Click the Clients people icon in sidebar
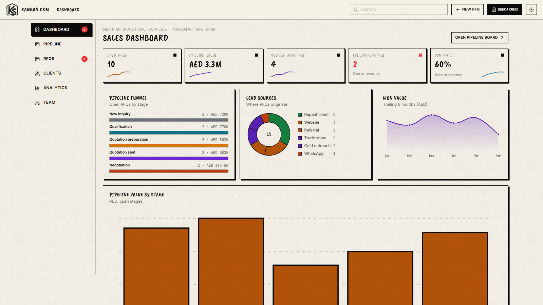The width and height of the screenshot is (543, 305). pyautogui.click(x=37, y=73)
